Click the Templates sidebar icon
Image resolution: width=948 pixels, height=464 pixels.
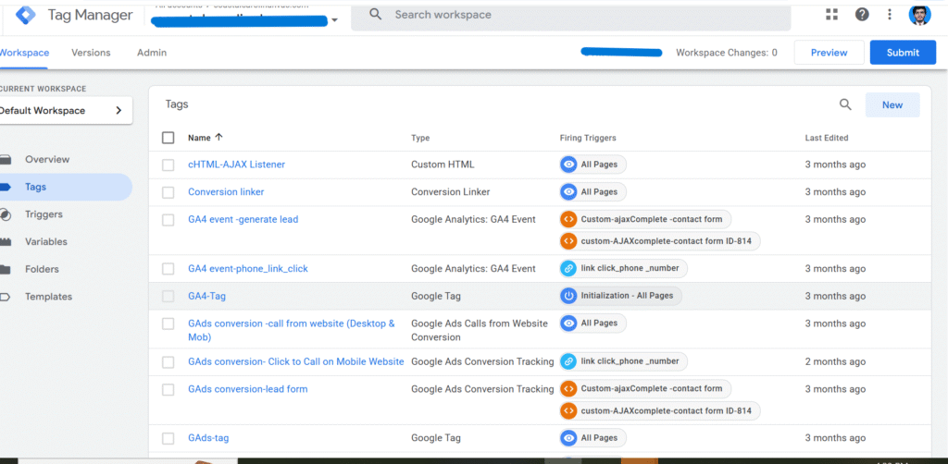(6, 297)
